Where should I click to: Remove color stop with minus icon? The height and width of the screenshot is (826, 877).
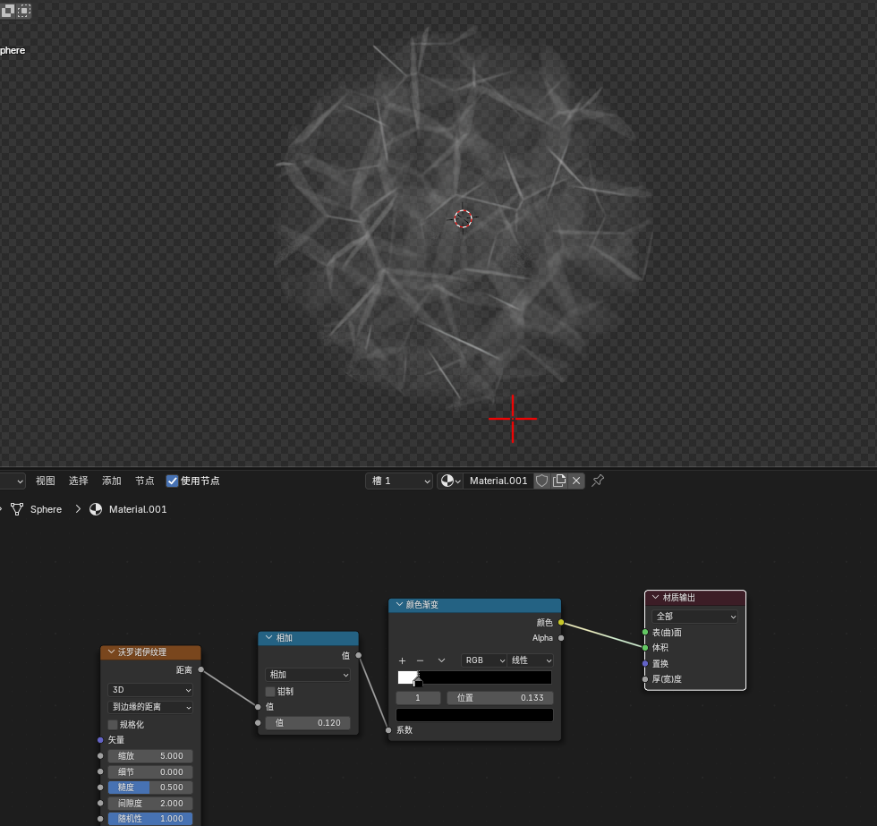pos(420,660)
